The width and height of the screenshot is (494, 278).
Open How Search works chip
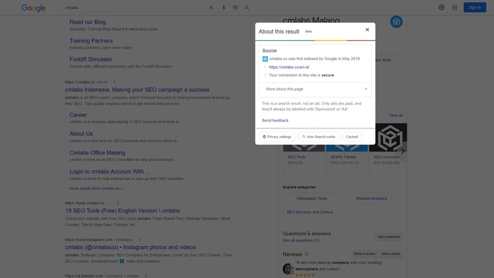coord(319,137)
